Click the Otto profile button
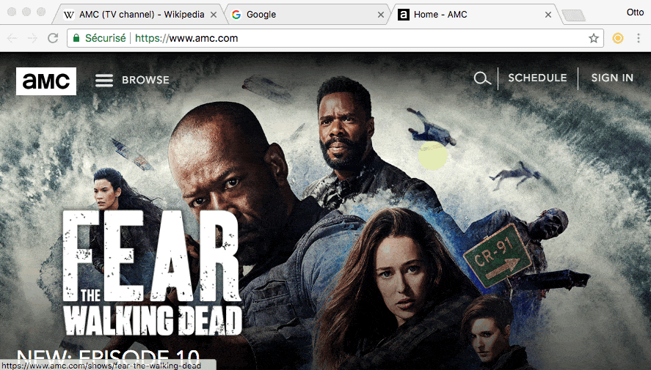This screenshot has width=651, height=370. (636, 12)
